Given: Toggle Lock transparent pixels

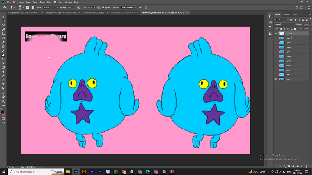Looking at the screenshot, I should pyautogui.click(x=281, y=29).
